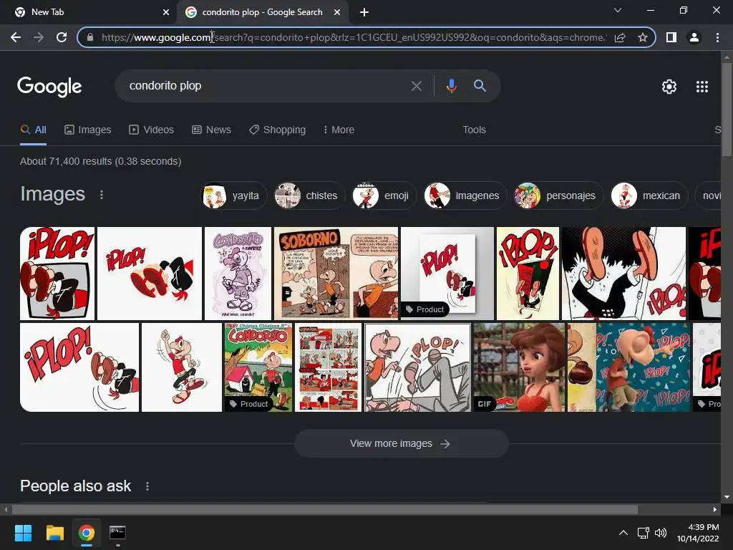Screen dimensions: 733x550
Task: Open the teal ¡PLOP! pattern 3D image
Action: [628, 367]
